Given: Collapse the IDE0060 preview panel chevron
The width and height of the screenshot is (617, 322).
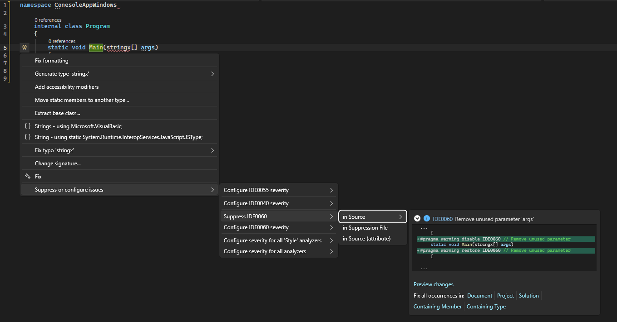Looking at the screenshot, I should click(x=417, y=218).
